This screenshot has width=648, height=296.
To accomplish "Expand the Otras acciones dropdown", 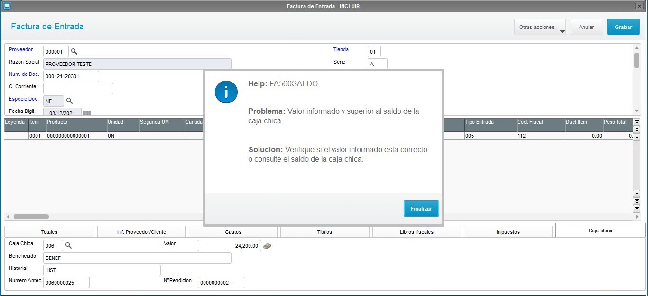I will (540, 27).
